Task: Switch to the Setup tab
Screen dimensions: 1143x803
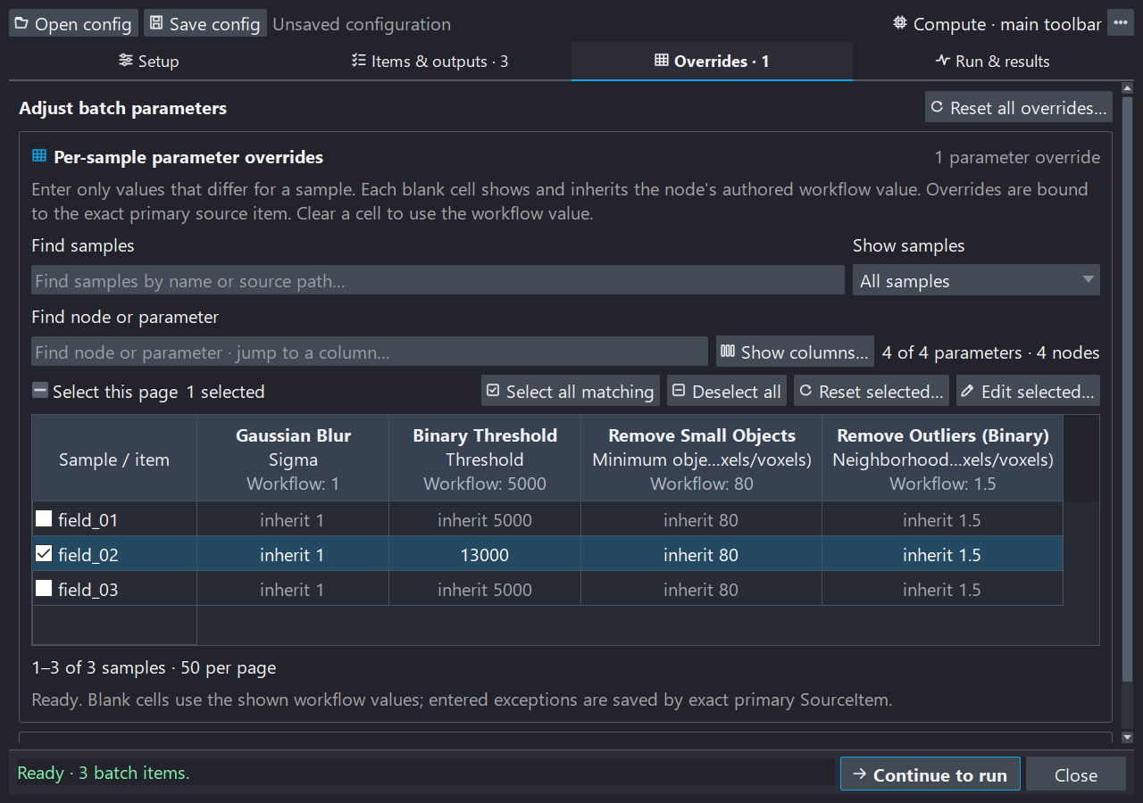Action: point(149,61)
